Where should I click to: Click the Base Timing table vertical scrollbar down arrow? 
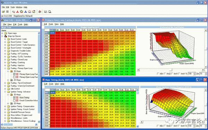[x=138, y=126]
